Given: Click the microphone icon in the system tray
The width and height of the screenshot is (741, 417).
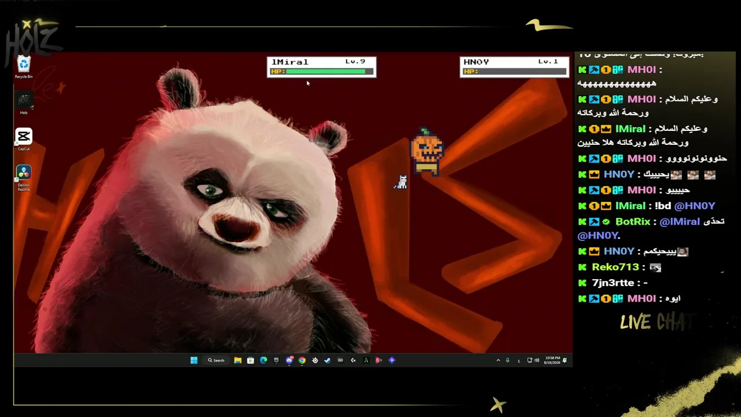Looking at the screenshot, I should click(x=508, y=360).
